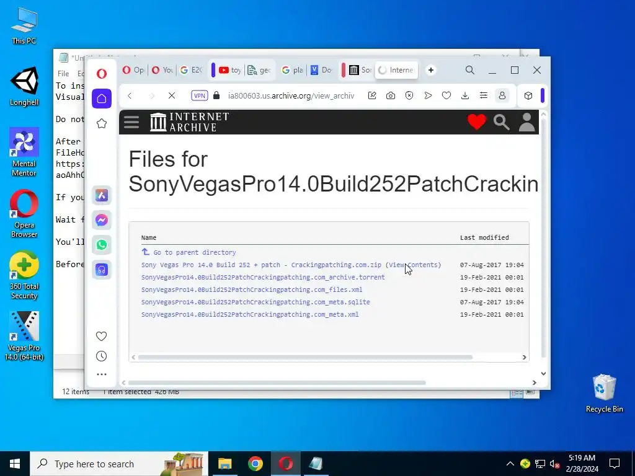
Task: Open File menu in Notepad window
Action: [63, 74]
